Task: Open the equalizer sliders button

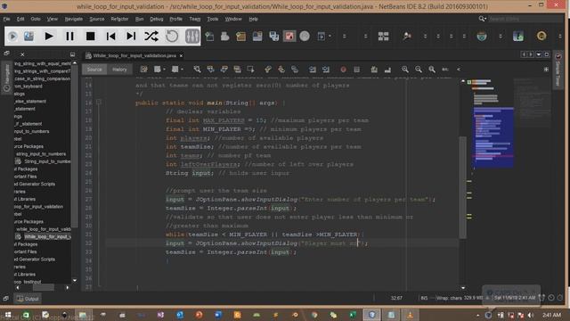Action: pyautogui.click(x=192, y=36)
